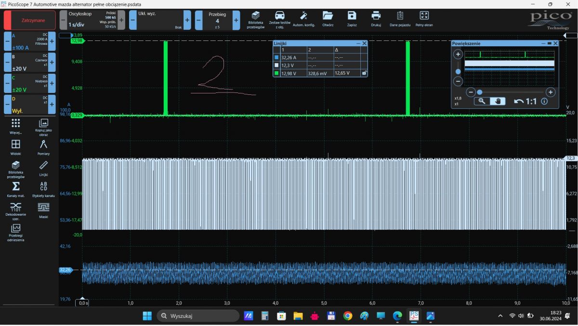Go to next waveform with Przebieg plus

236,20
